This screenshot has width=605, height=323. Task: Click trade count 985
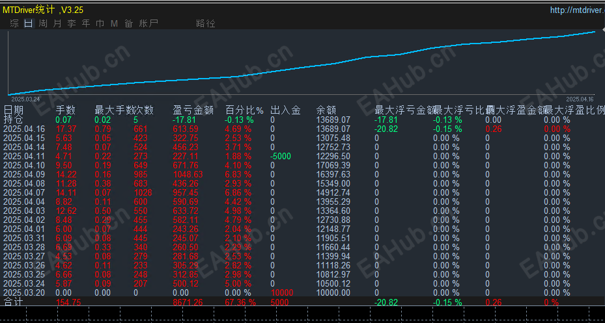pyautogui.click(x=141, y=174)
